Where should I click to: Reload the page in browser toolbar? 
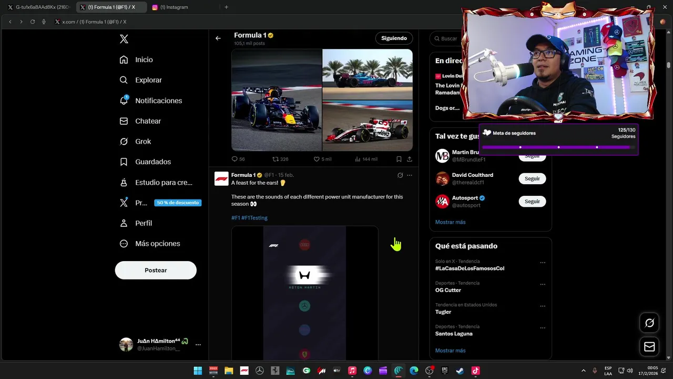33,22
